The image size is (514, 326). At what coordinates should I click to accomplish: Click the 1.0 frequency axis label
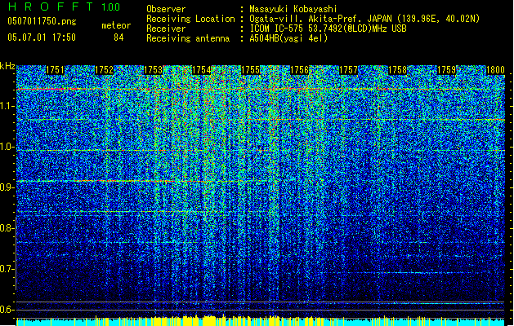coord(7,147)
